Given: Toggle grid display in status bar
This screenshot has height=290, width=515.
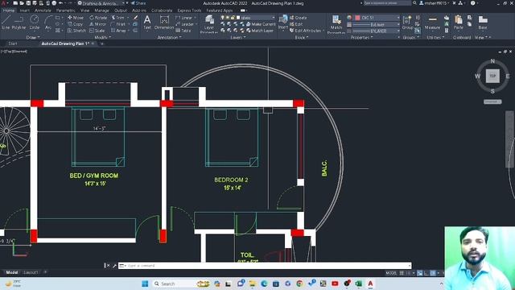Looking at the screenshot, I should pyautogui.click(x=402, y=273).
